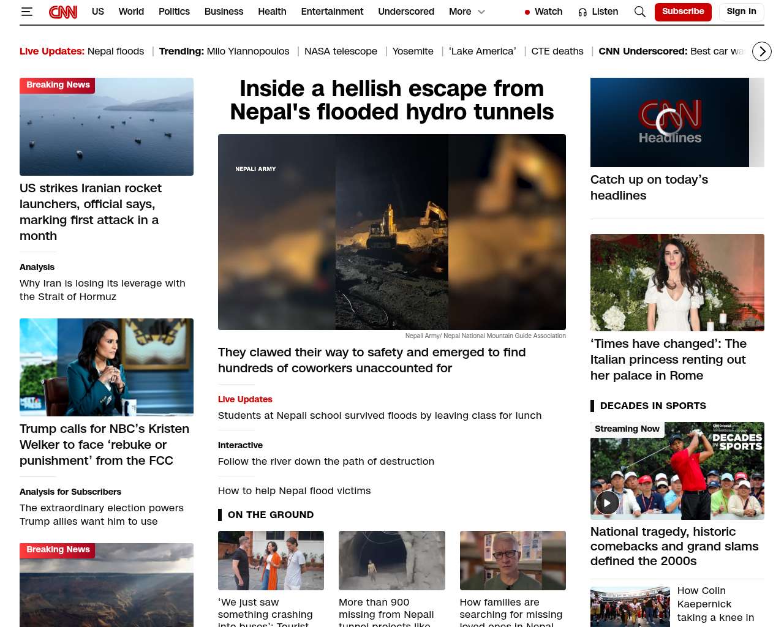The height and width of the screenshot is (627, 784).
Task: Open the US section
Action: 98,12
